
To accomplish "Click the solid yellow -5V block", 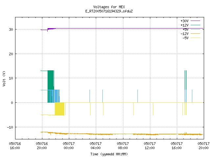I will [60, 109].
